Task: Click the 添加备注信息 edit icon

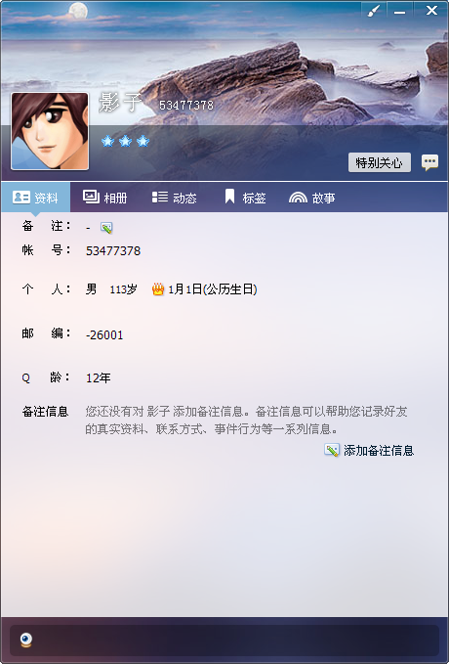Action: [x=332, y=450]
